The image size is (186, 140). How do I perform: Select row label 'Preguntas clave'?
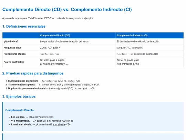coord(12,48)
